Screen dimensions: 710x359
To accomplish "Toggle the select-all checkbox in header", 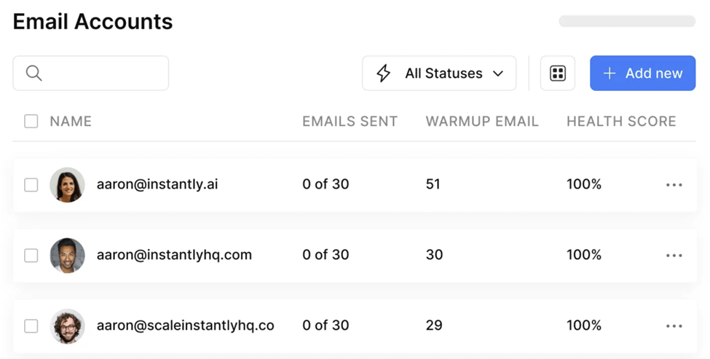I will tap(31, 122).
